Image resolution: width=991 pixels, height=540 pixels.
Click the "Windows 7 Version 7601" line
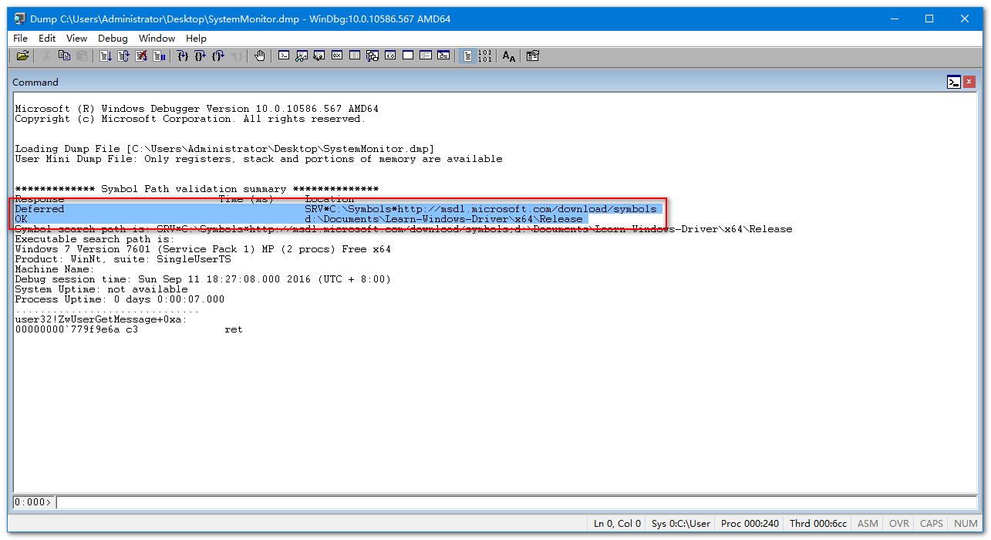click(x=203, y=249)
